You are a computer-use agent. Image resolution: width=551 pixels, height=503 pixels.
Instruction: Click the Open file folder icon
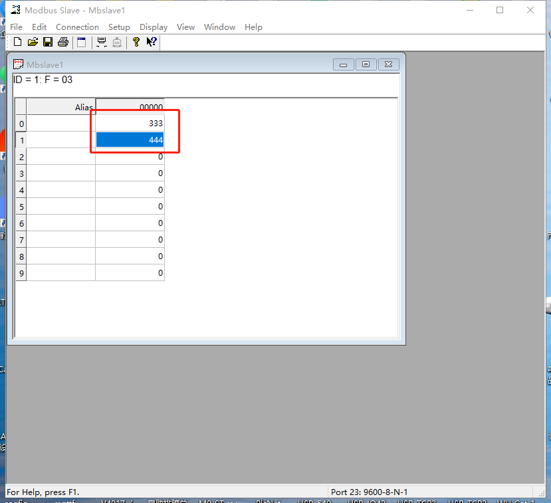[33, 42]
